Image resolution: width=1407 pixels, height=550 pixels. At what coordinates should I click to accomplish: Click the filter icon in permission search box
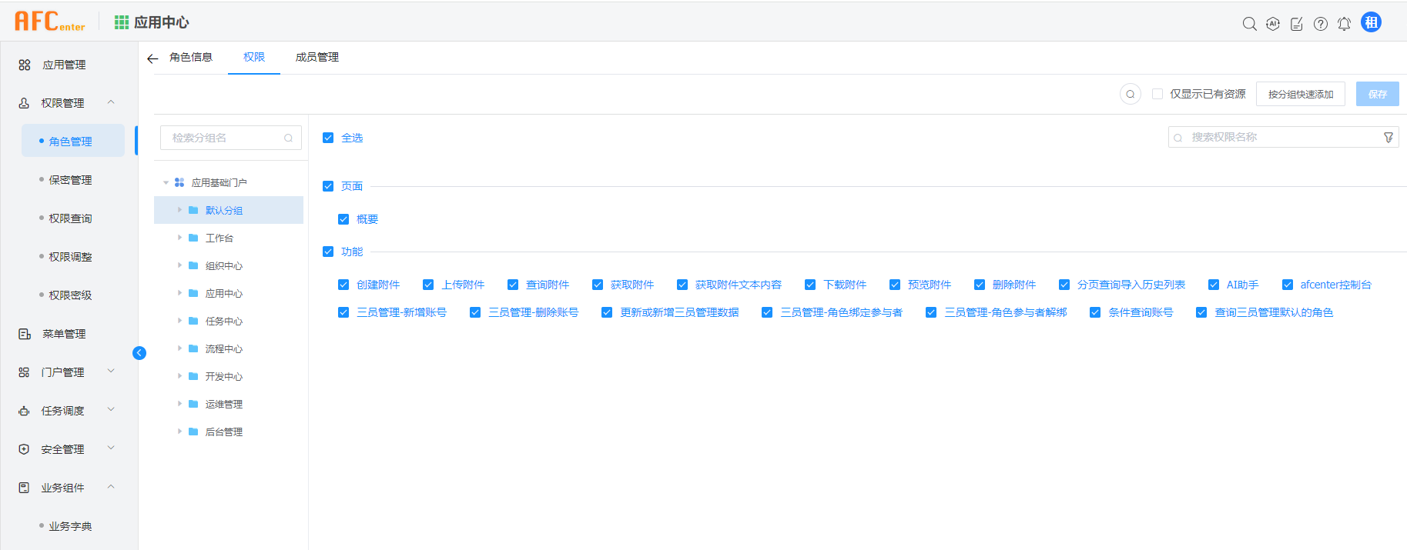[1389, 138]
